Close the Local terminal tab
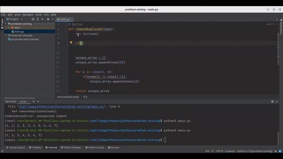This screenshot has height=159, width=283. (x=29, y=102)
